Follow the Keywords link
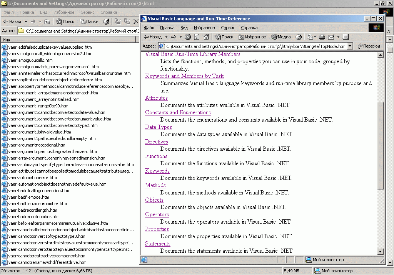 pos(157,171)
